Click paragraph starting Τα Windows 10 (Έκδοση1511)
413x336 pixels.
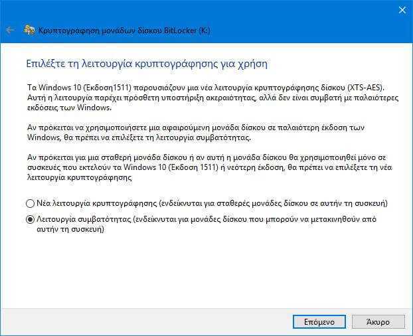coord(213,98)
